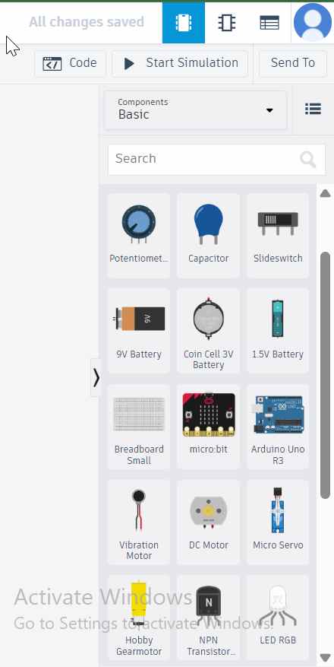Pick the Arduino Uno R3 board
Screen dimensions: 334x667
click(x=278, y=426)
